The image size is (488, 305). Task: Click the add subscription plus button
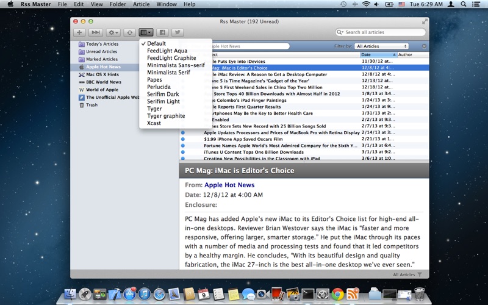point(79,32)
